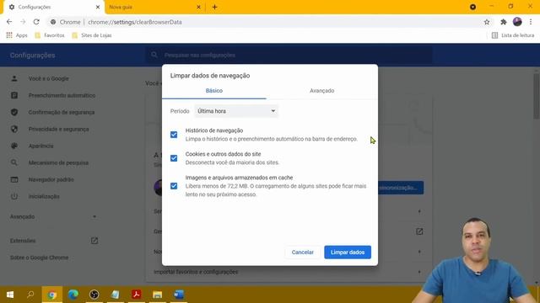Click the person icon beside Você e o Google
Screen dimensions: 540x303
pyautogui.click(x=14, y=78)
